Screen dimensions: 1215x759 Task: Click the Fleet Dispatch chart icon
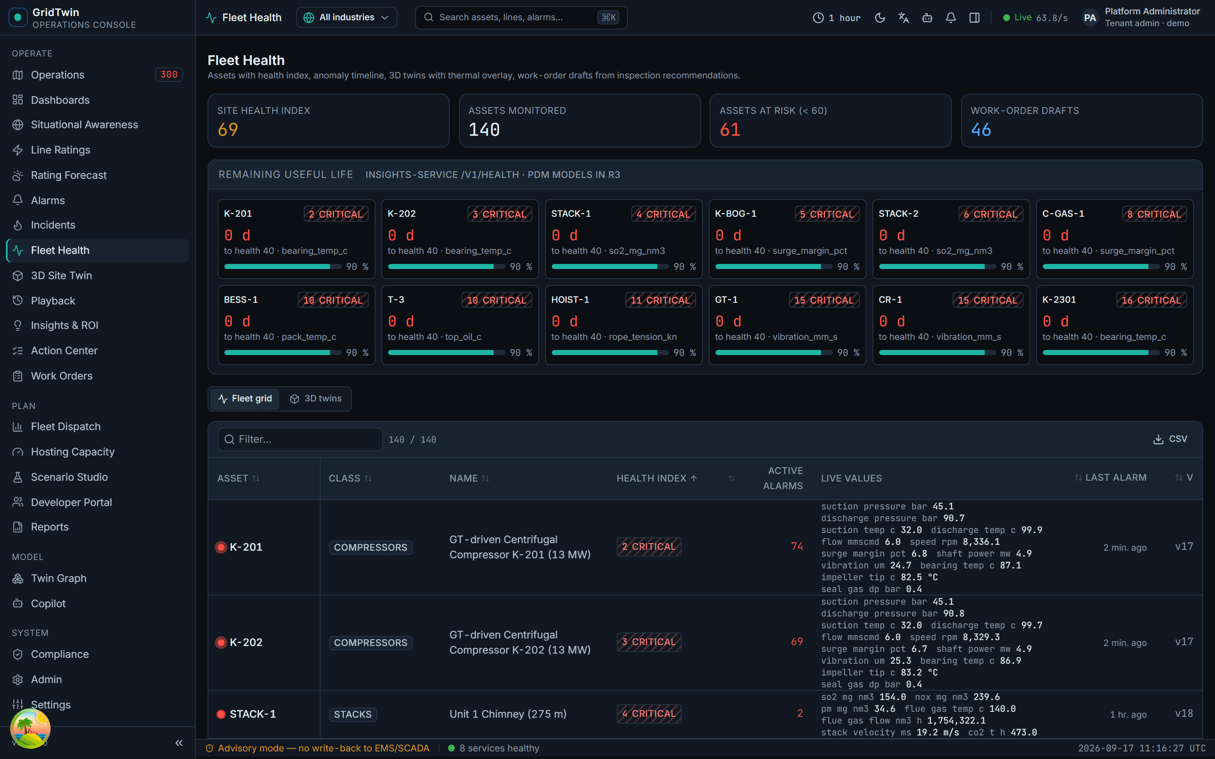(x=18, y=427)
